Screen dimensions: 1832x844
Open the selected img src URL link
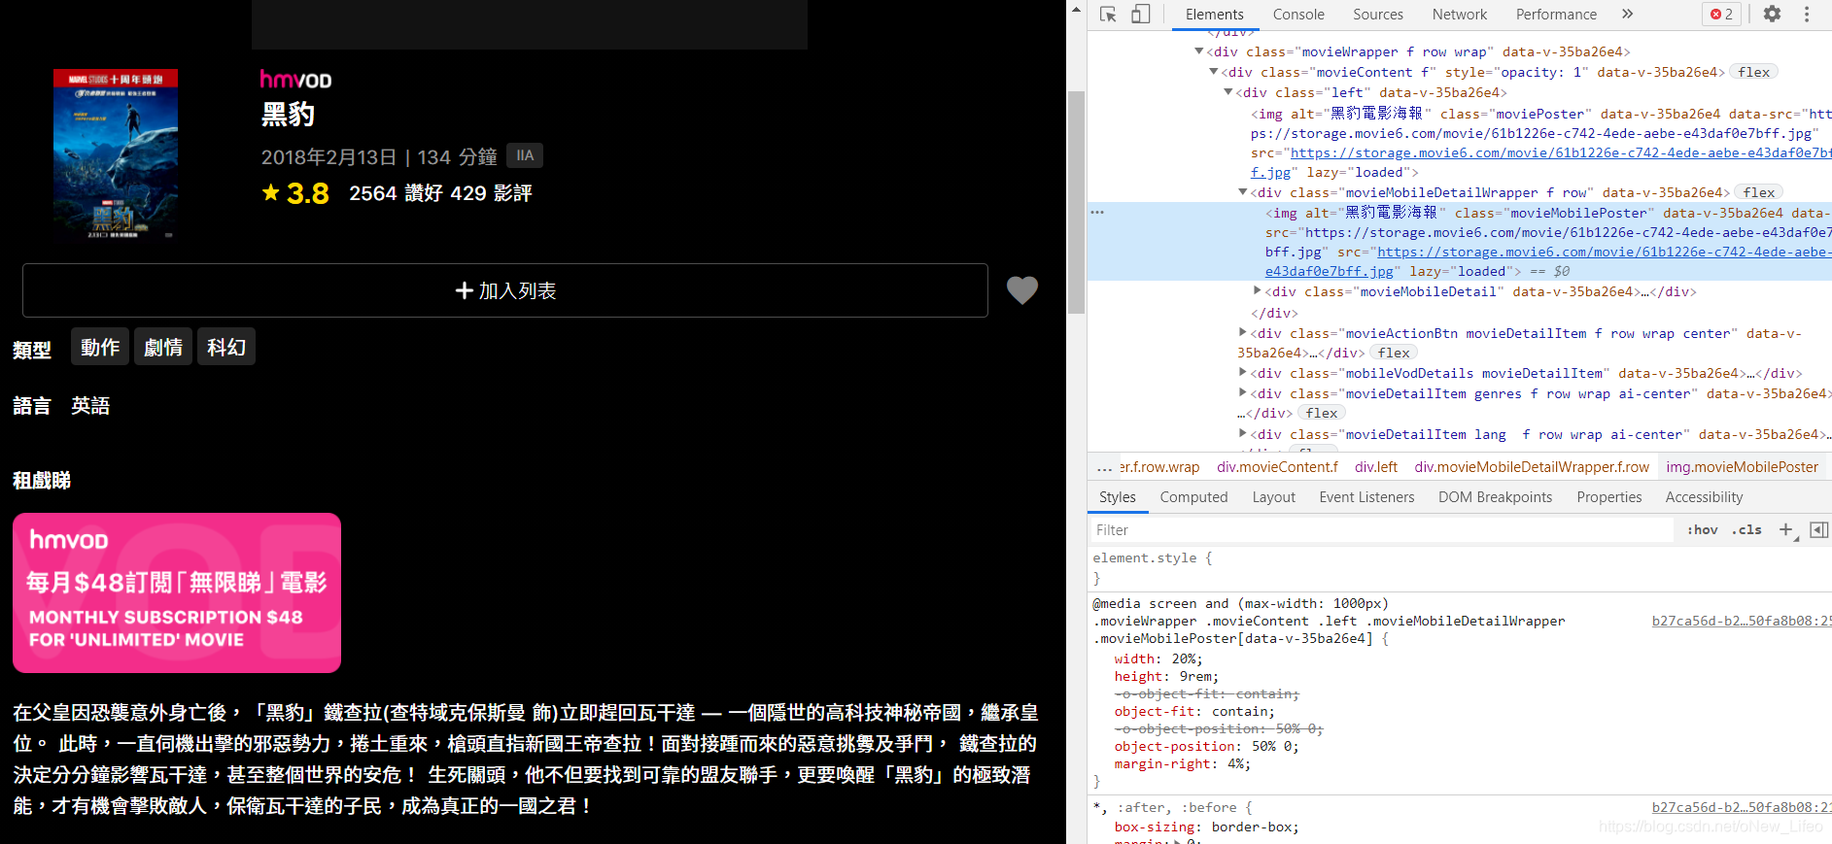pos(1604,252)
